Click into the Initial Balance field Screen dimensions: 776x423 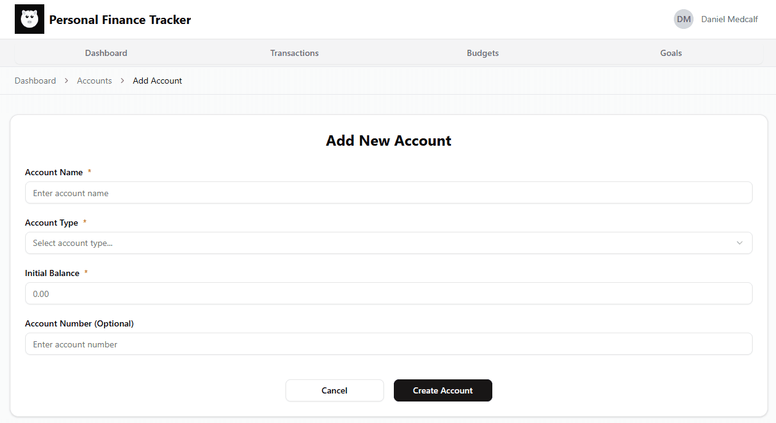[x=388, y=293]
